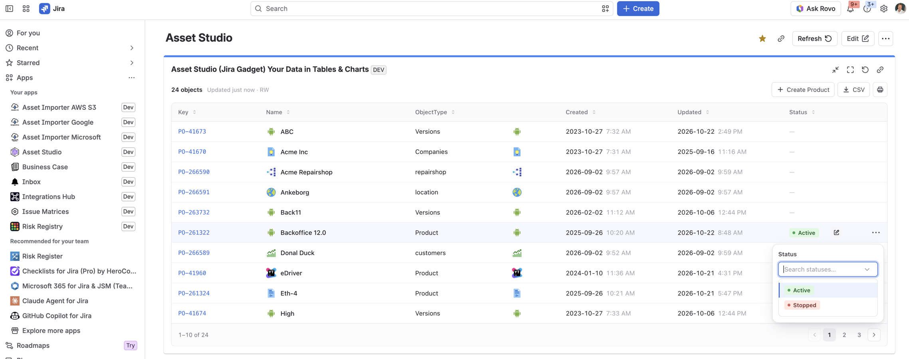Expand the Recent section
The image size is (909, 359).
click(x=132, y=48)
